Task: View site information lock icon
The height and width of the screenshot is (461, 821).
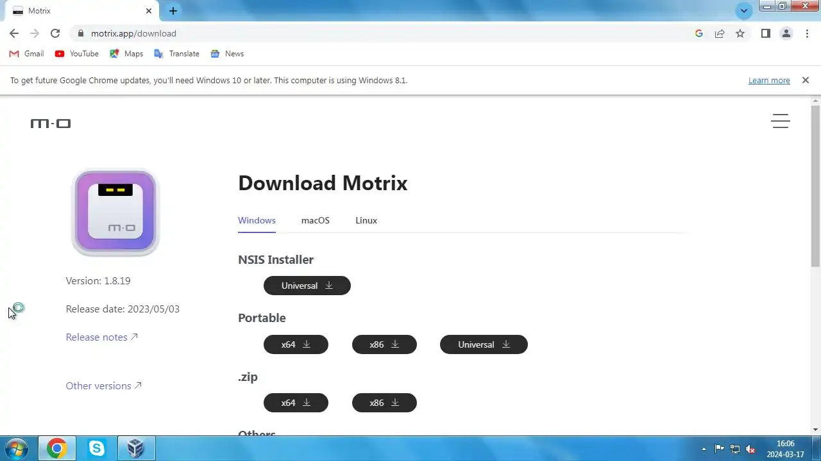Action: click(80, 33)
